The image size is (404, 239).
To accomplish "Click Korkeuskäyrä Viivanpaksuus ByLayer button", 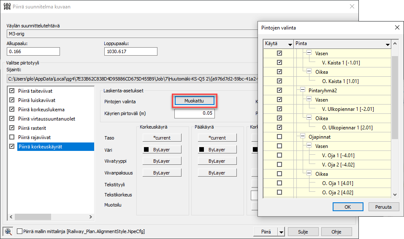I will click(x=162, y=173).
